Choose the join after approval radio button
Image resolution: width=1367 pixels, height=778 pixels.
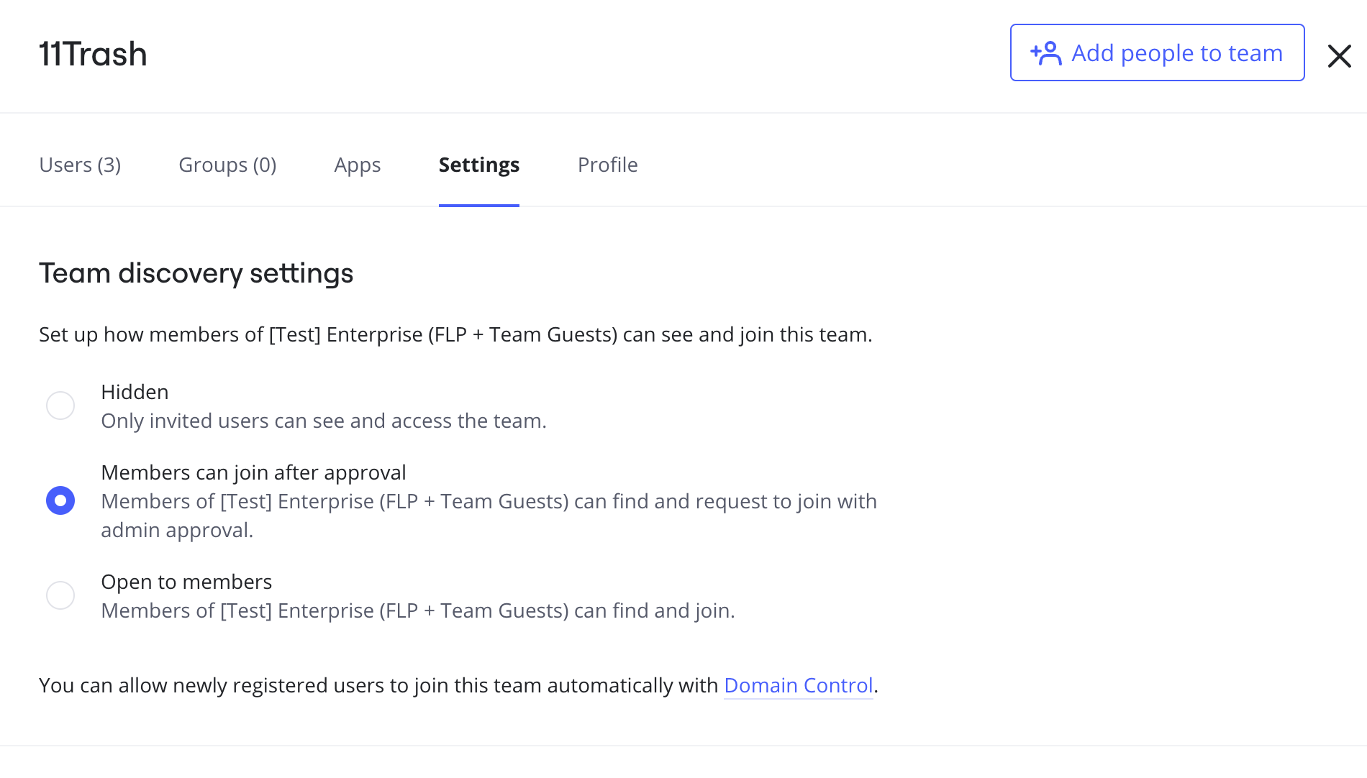click(60, 500)
